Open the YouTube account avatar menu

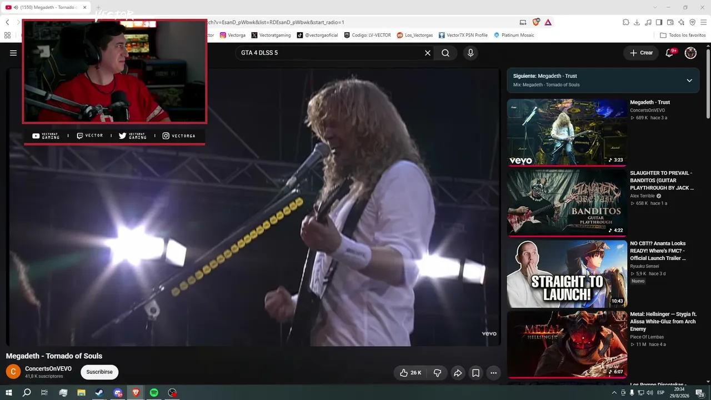690,53
